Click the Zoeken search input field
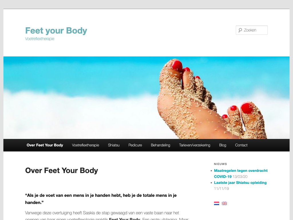Image resolution: width=293 pixels, height=220 pixels. click(252, 30)
